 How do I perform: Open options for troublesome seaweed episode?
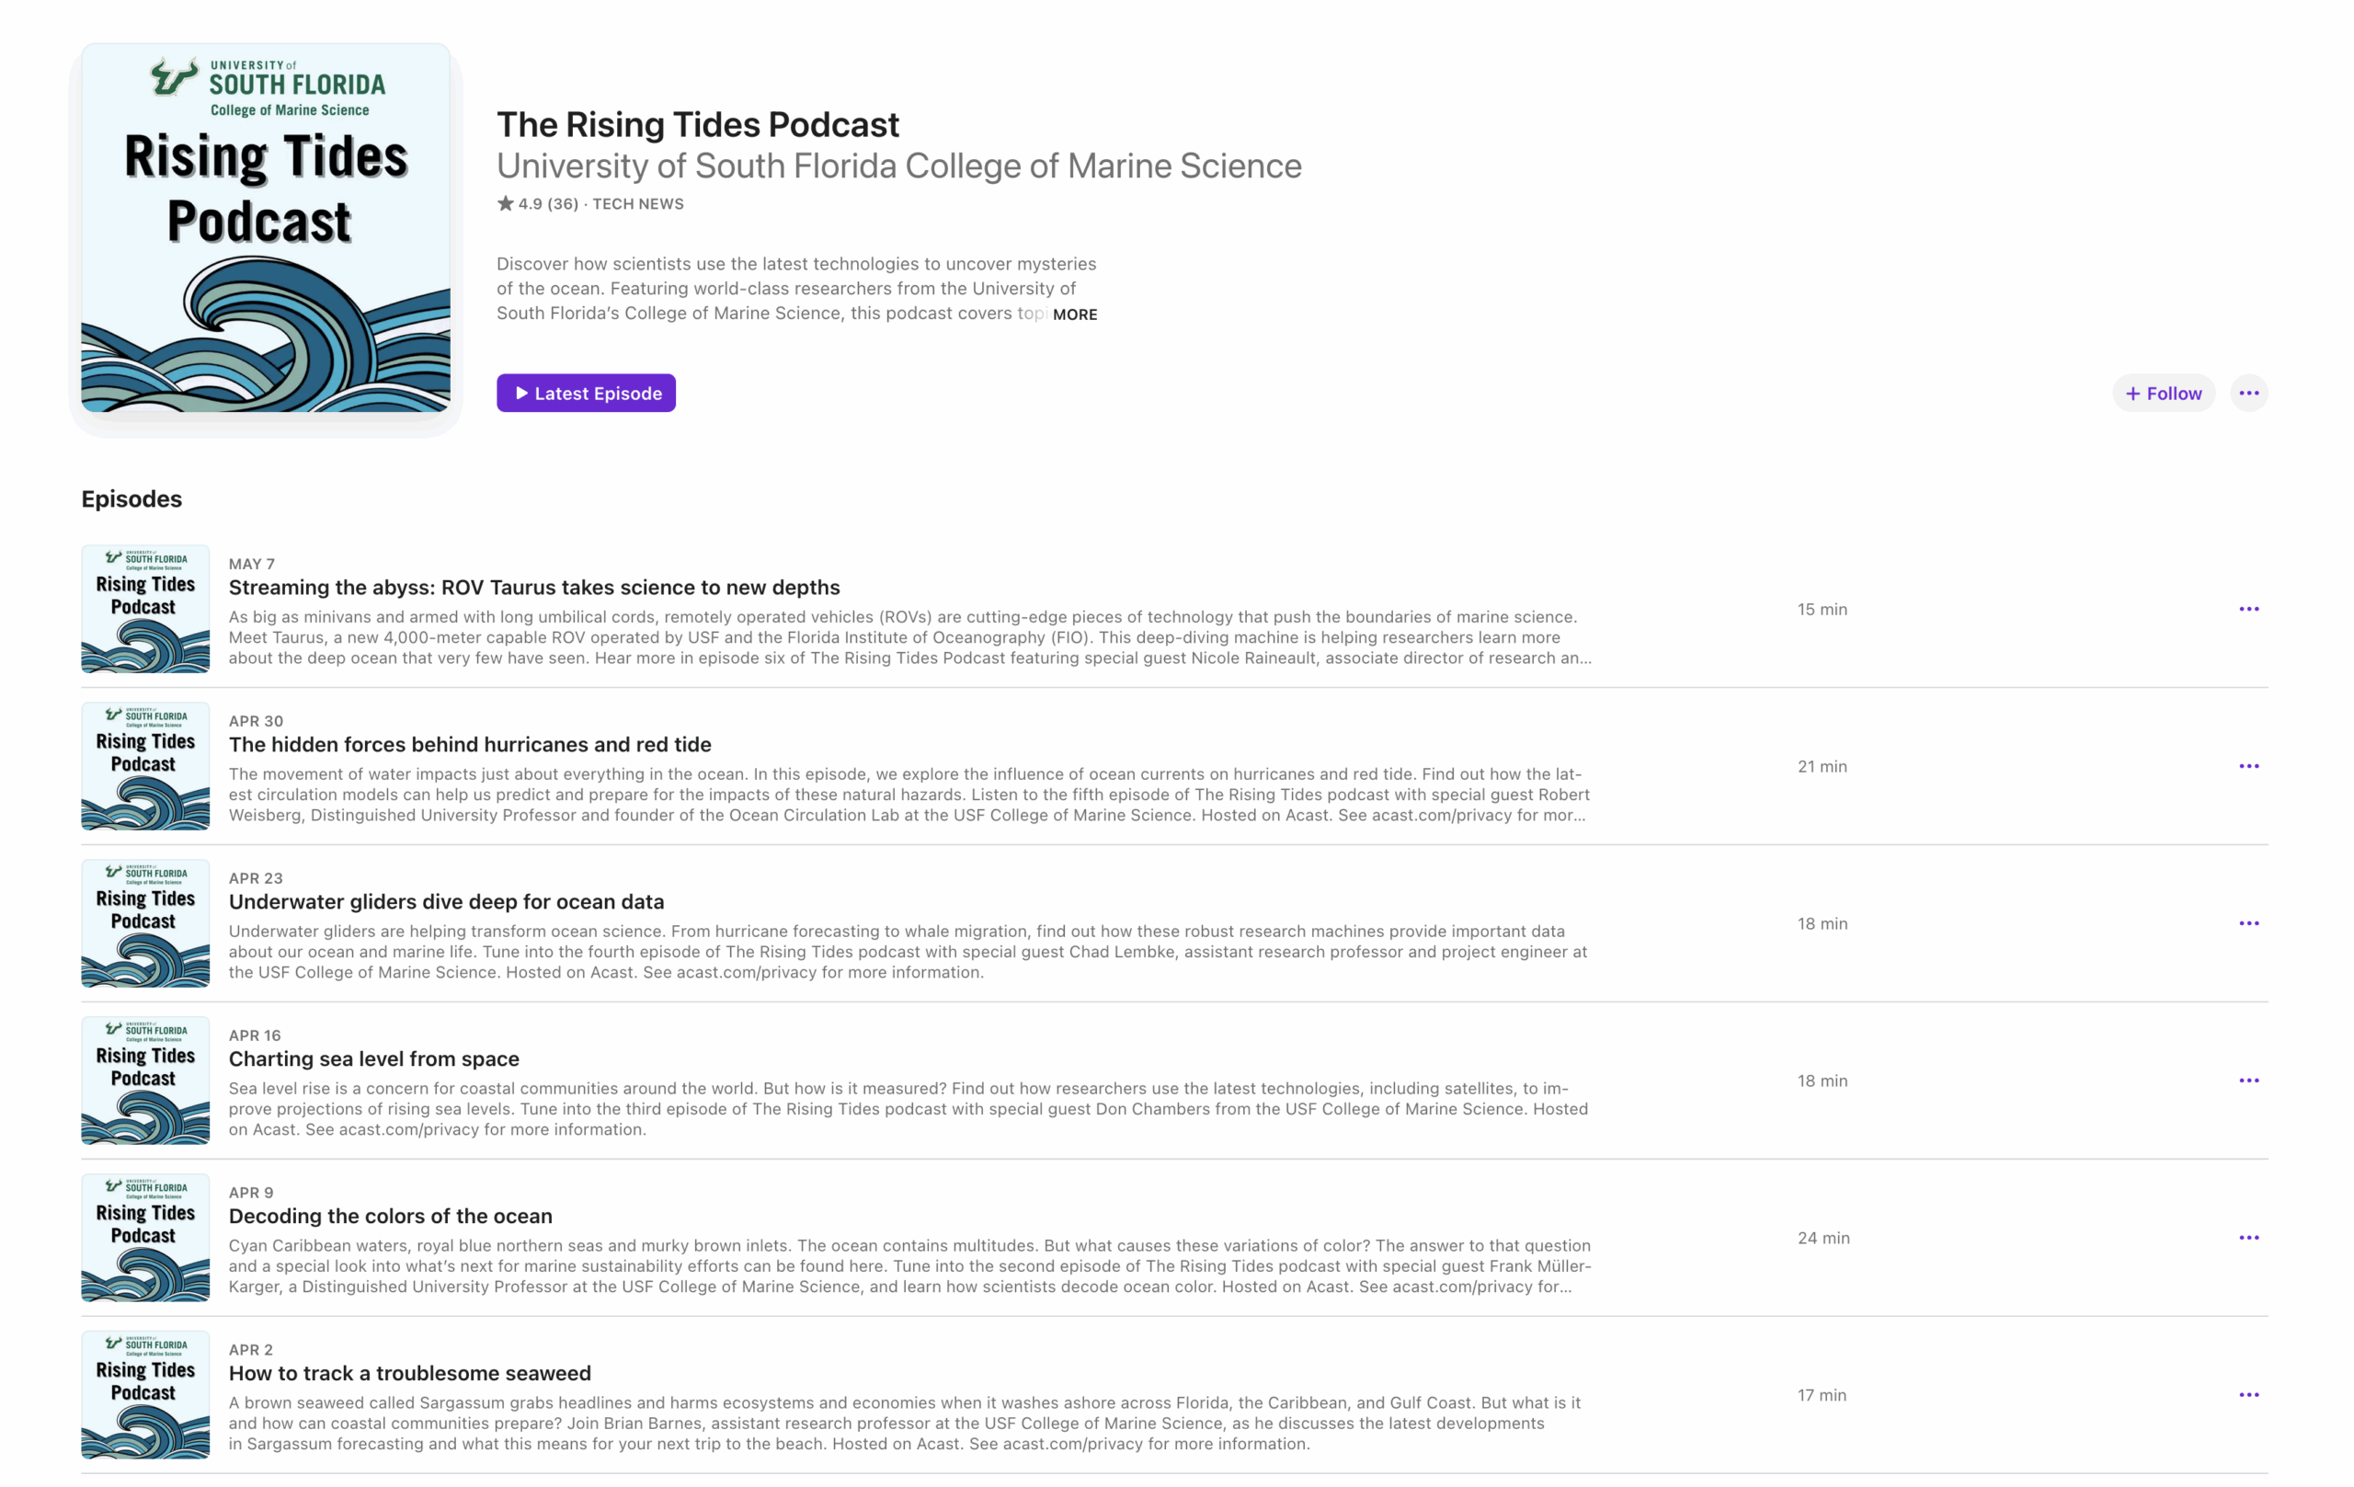click(x=2247, y=1395)
